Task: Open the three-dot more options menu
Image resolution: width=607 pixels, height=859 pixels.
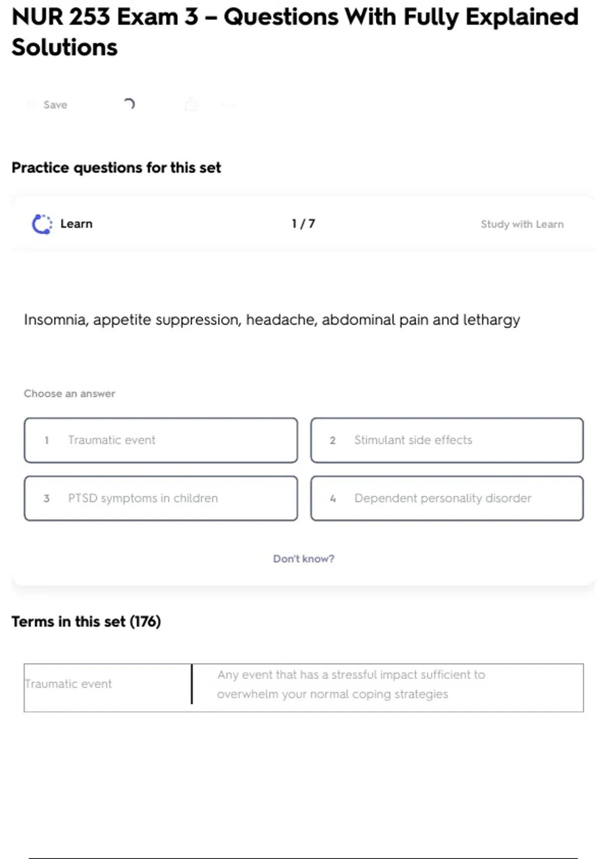Action: pyautogui.click(x=228, y=105)
